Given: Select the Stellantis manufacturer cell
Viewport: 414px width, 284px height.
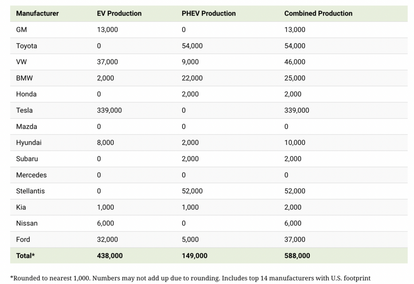Looking at the screenshot, I should pyautogui.click(x=30, y=191).
